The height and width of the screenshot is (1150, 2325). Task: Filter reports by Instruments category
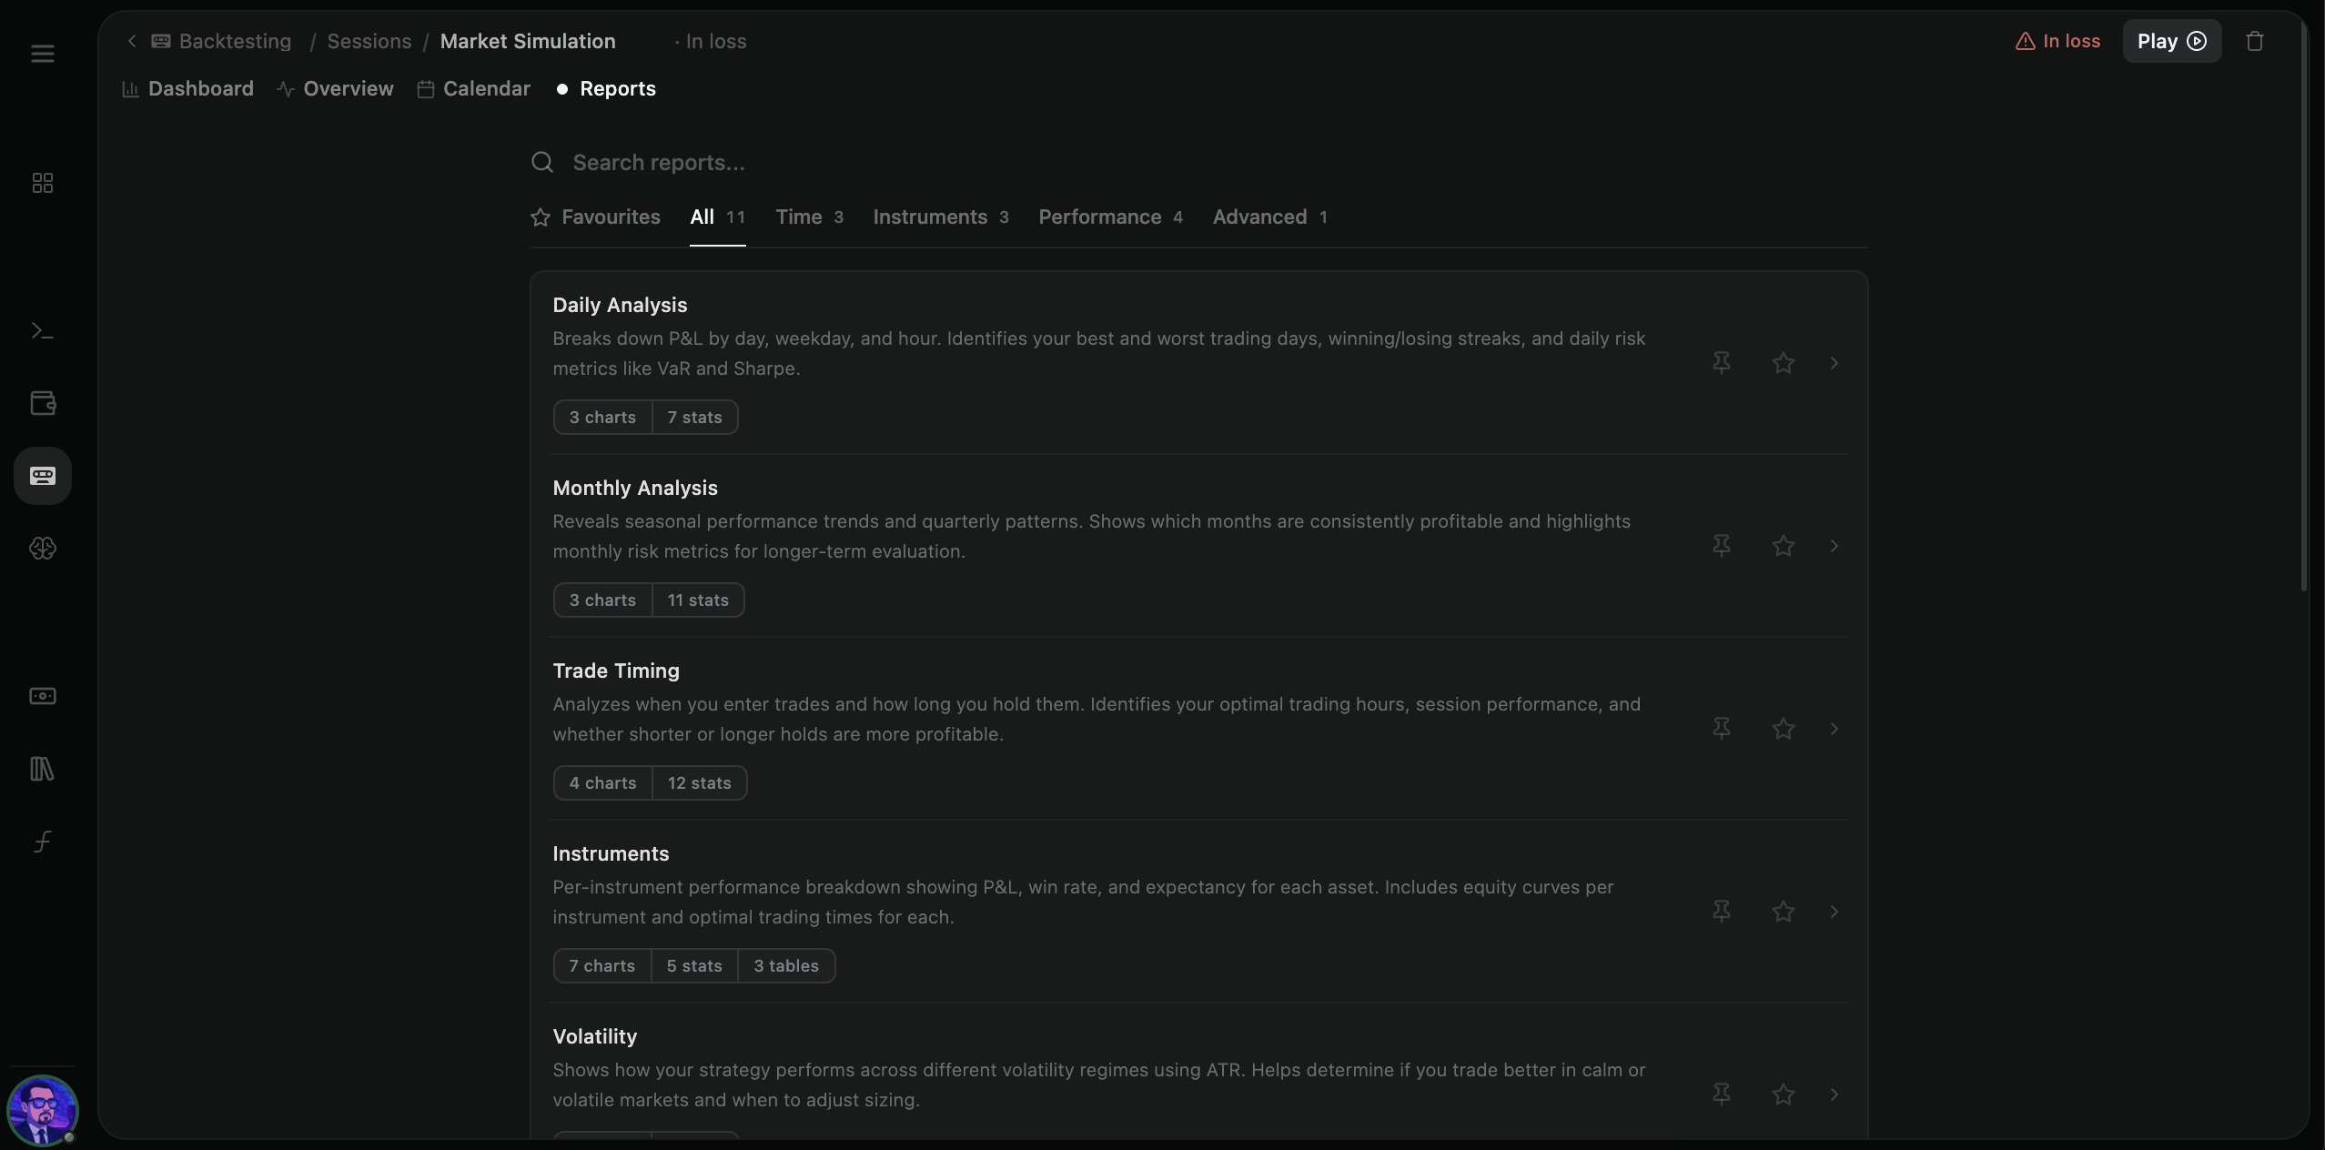tap(941, 217)
